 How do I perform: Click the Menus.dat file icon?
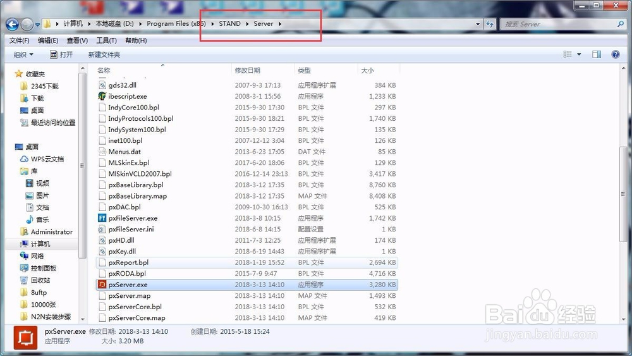click(102, 152)
